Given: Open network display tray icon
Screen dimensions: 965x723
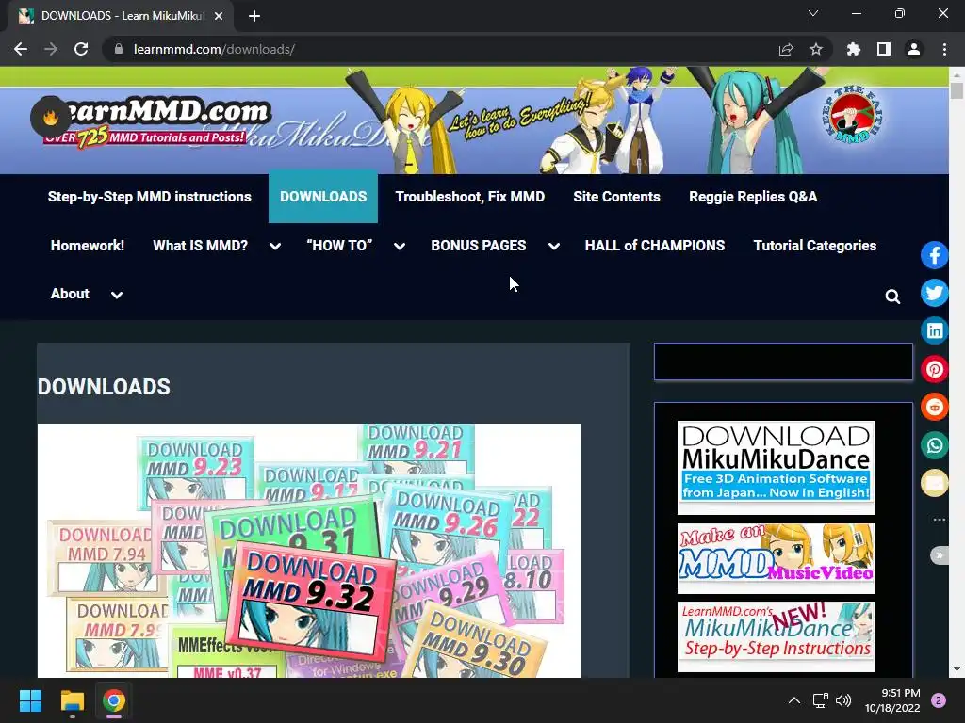Looking at the screenshot, I should click(821, 700).
